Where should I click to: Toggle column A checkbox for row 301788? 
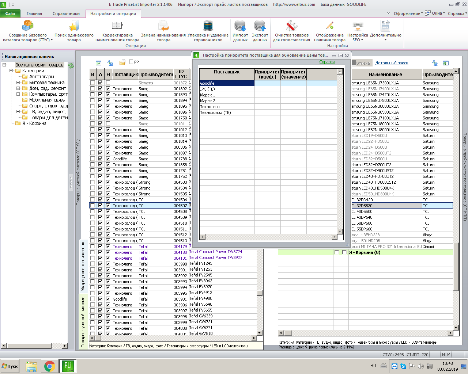pos(100,159)
